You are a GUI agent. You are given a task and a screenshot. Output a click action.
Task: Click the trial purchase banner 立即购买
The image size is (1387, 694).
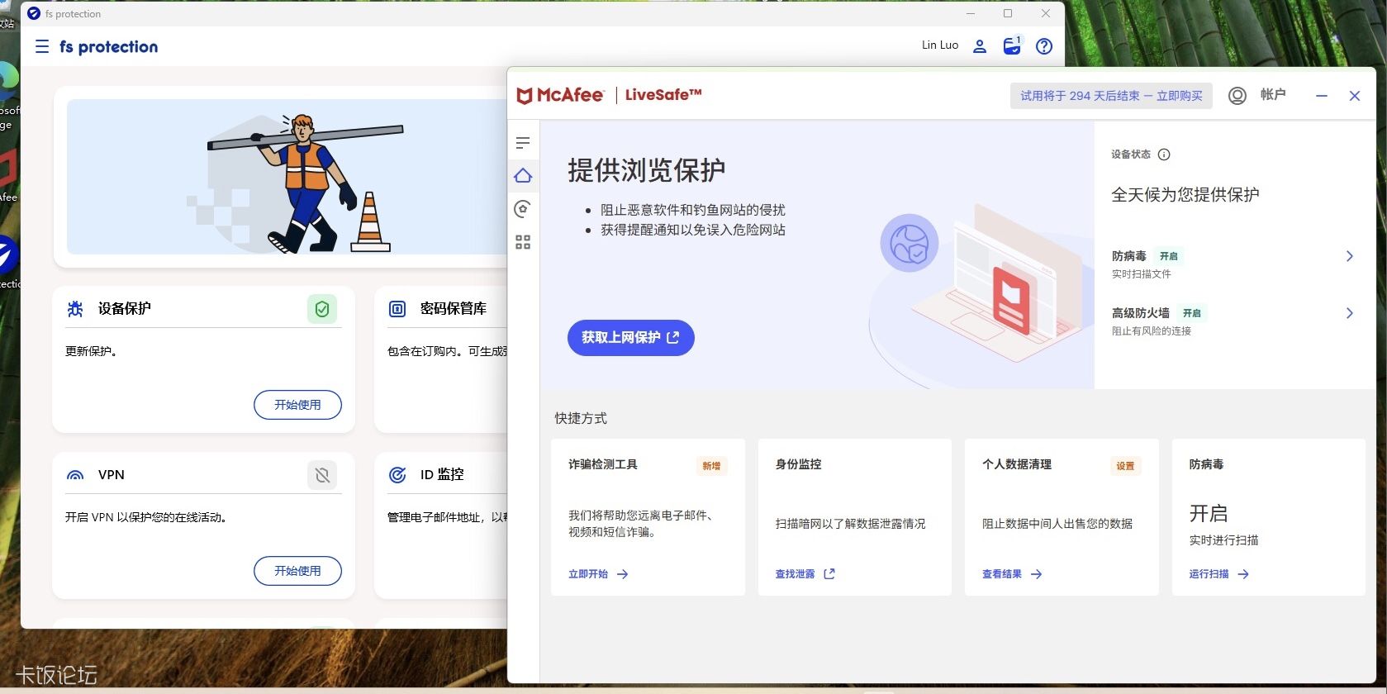click(x=1179, y=96)
